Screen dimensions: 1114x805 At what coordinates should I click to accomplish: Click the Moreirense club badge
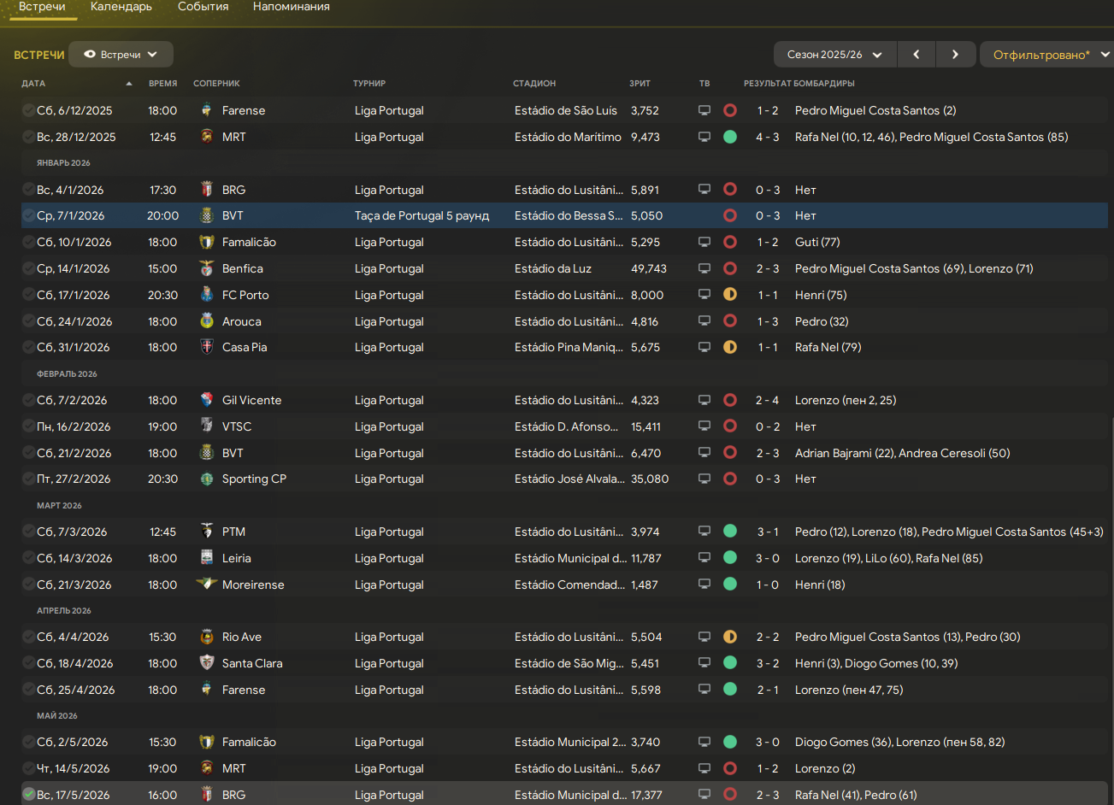point(206,585)
